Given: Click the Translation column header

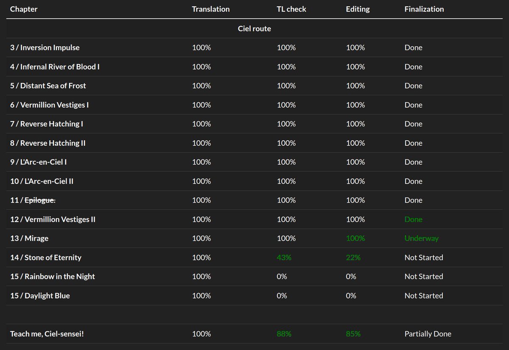Looking at the screenshot, I should tap(211, 9).
